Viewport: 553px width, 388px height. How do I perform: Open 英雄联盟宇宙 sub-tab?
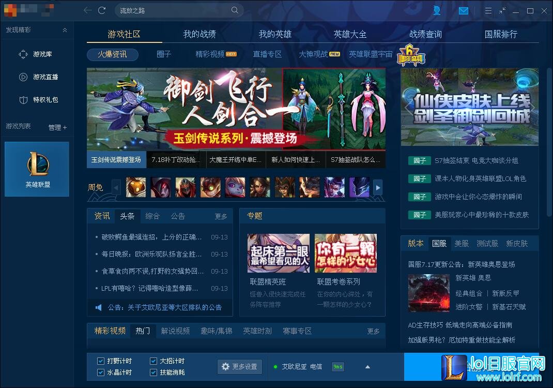click(x=371, y=54)
